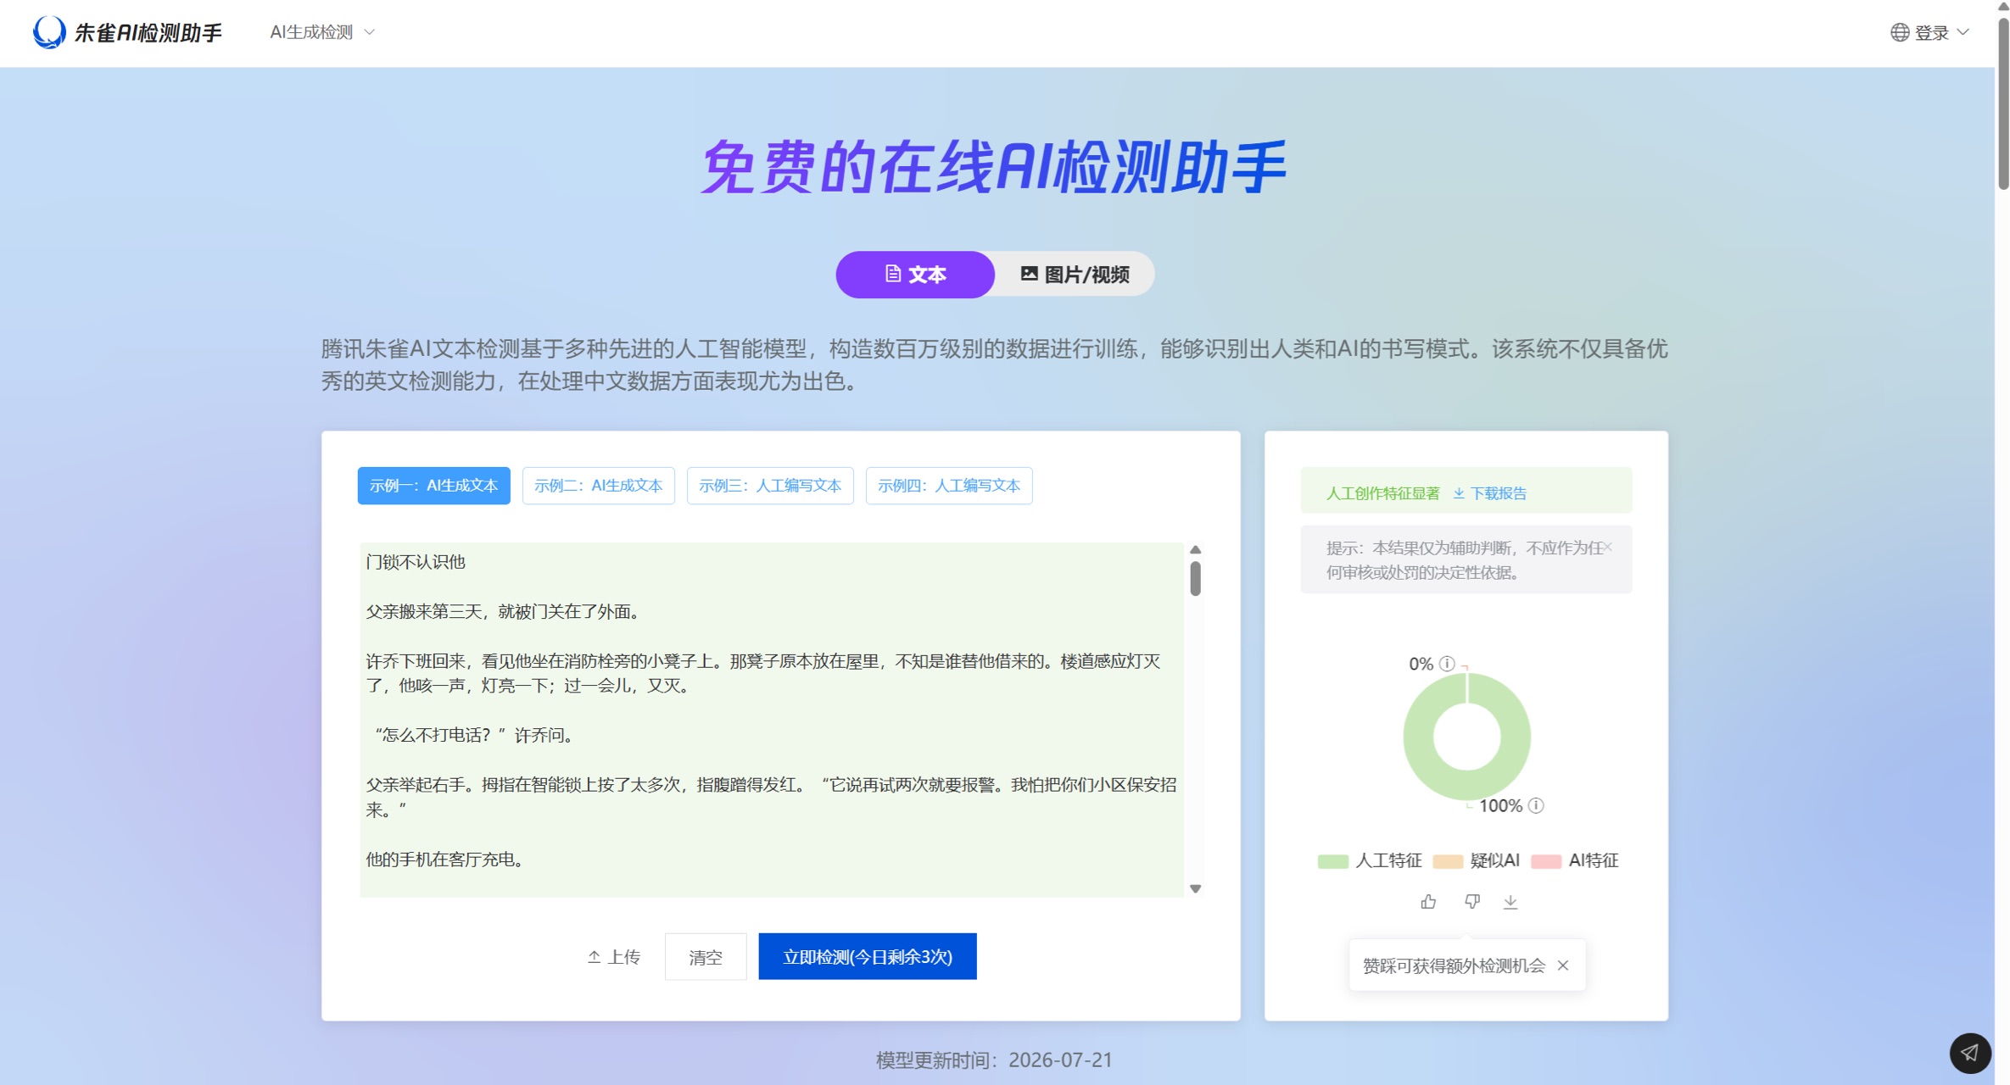The image size is (2010, 1085).
Task: Click the text area scrollbar thumb
Action: tap(1195, 579)
